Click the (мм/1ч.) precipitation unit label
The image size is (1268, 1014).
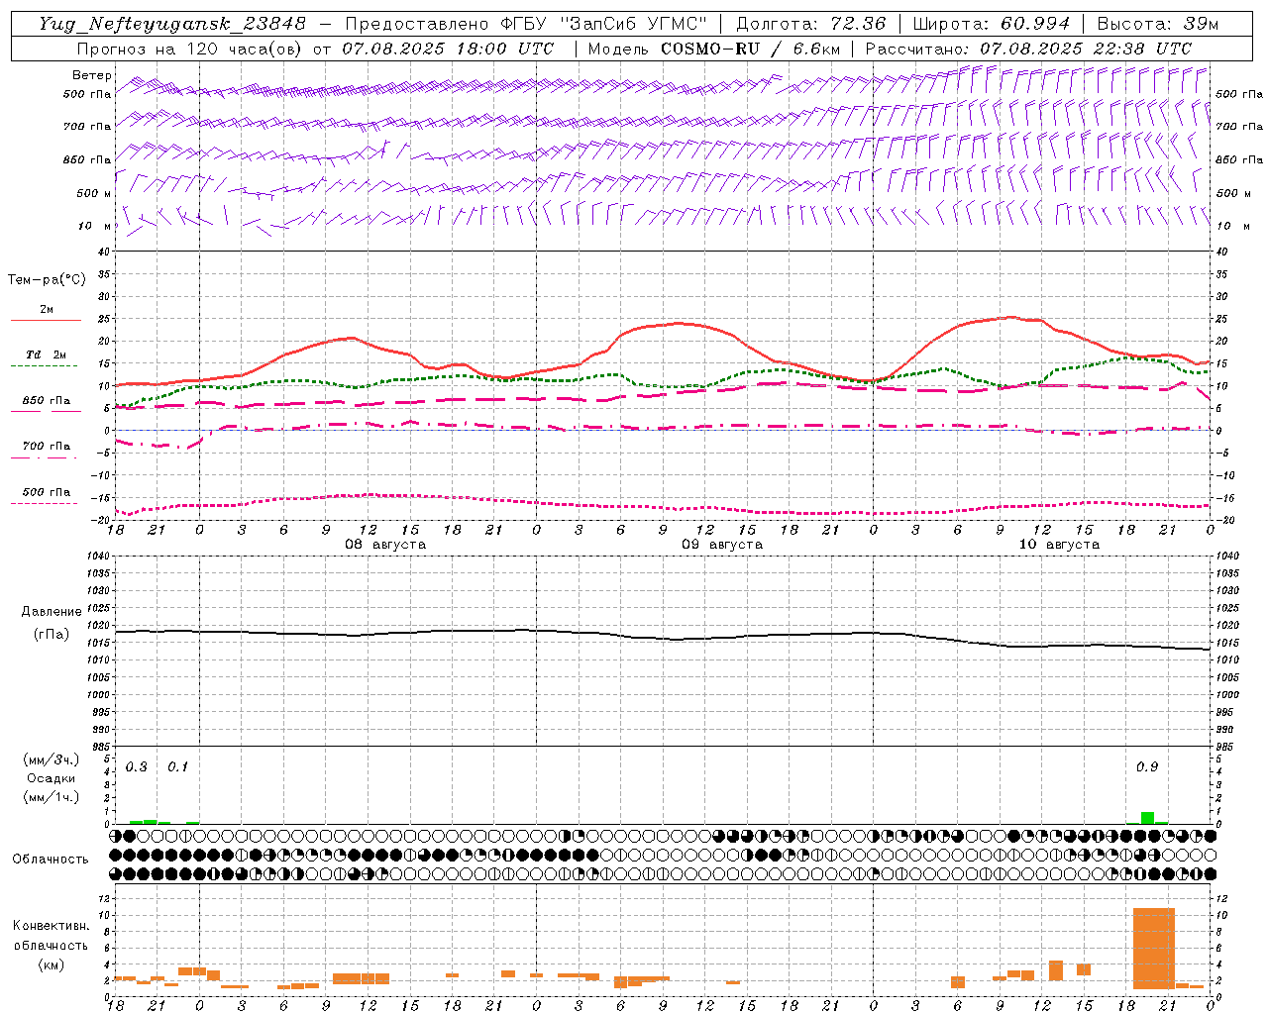52,797
